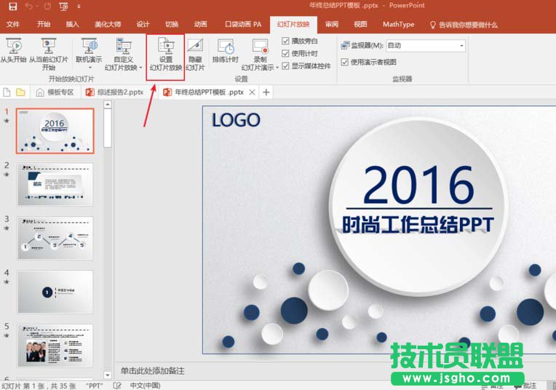Click the thumbnail pane scroll up arrow
The width and height of the screenshot is (556, 390).
click(108, 104)
